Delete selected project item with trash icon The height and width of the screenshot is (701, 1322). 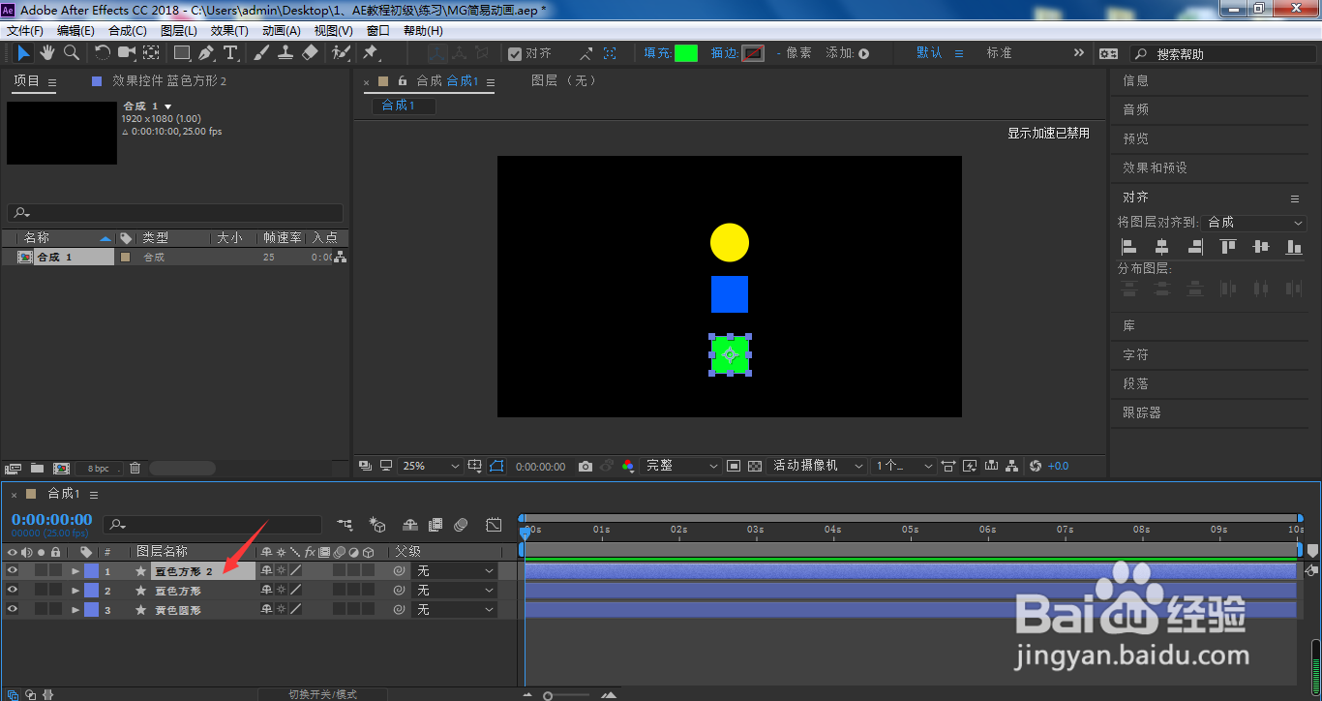(x=135, y=468)
